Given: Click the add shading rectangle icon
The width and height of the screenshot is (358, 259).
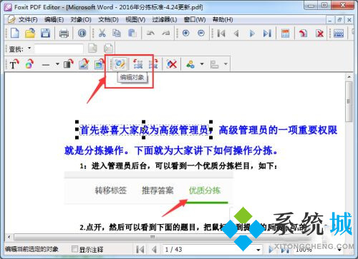Looking at the screenshot, I should point(69,64).
